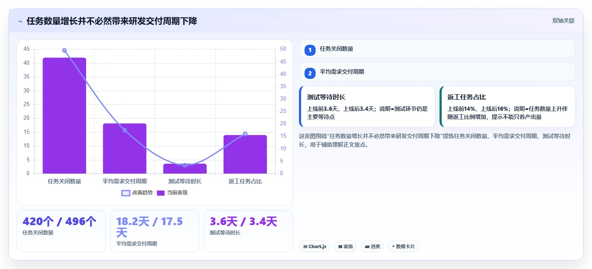This screenshot has height=269, width=592.
Task: Click the summary paragraph starting 这张图围绕
Action: pos(435,140)
